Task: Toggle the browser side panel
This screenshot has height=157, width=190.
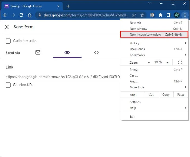Action: pos(169,15)
